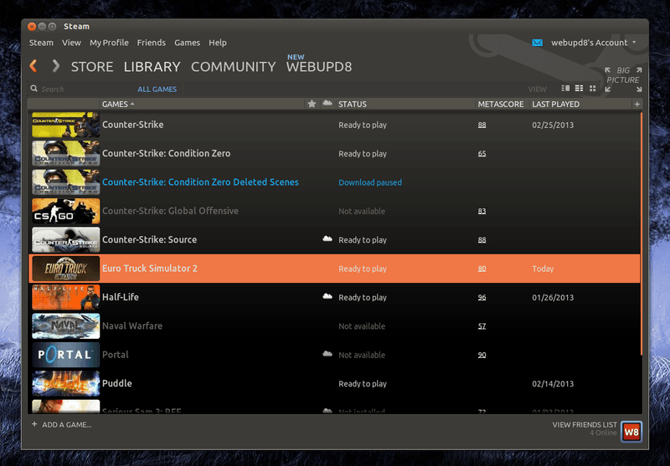Select the Half-Life thumbnail
Screen dimensions: 670x466
(66, 297)
